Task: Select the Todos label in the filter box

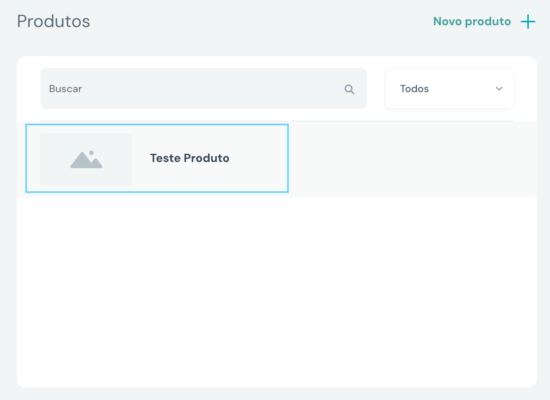Action: 414,89
